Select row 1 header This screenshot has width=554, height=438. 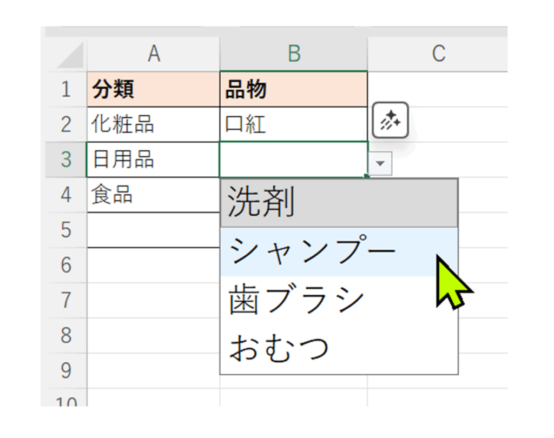pyautogui.click(x=66, y=89)
